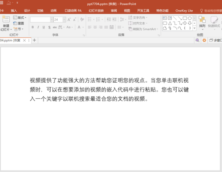
Task: Toggle Italic formatting
Action: (38, 27)
